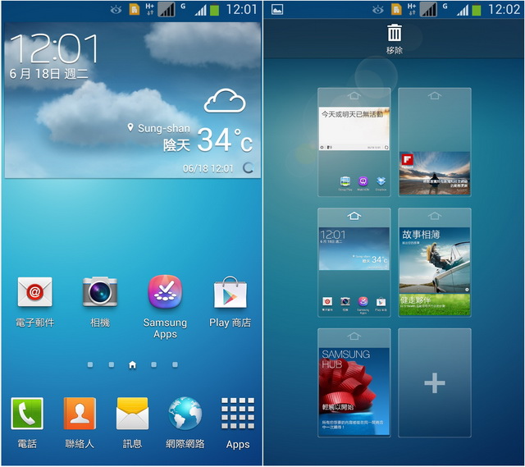Open the Play 商店 app
This screenshot has width=525, height=467.
231,292
